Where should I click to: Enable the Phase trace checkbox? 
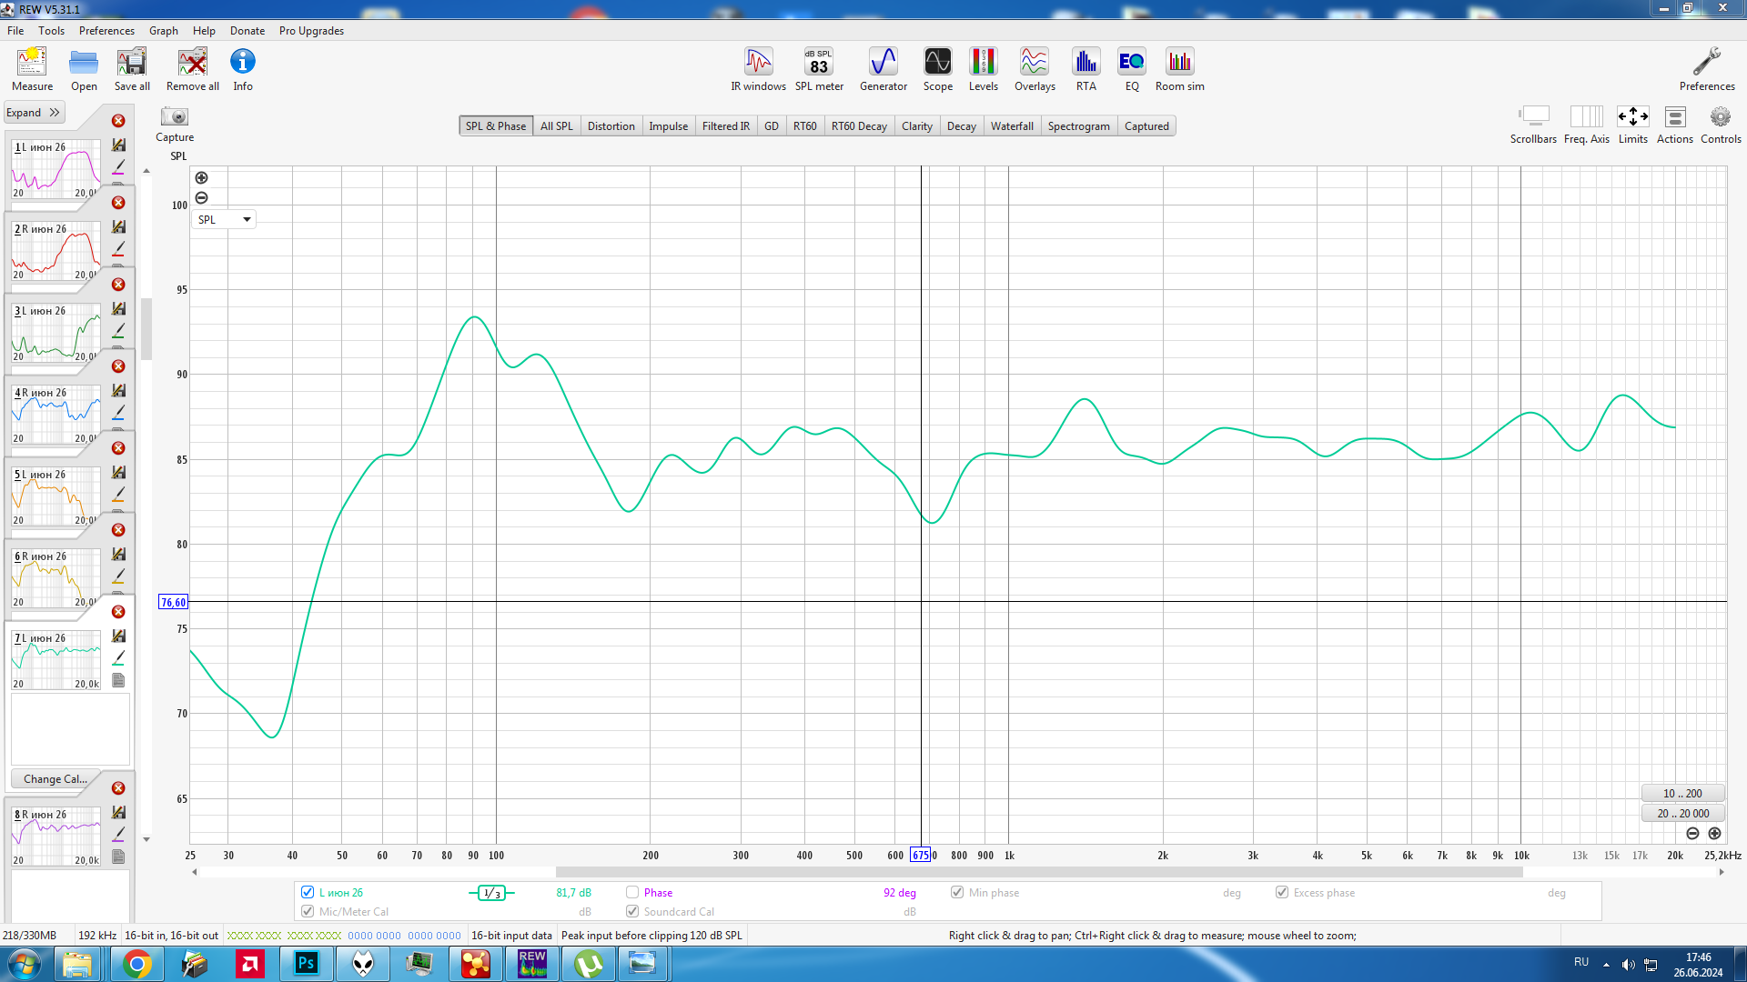tap(632, 892)
